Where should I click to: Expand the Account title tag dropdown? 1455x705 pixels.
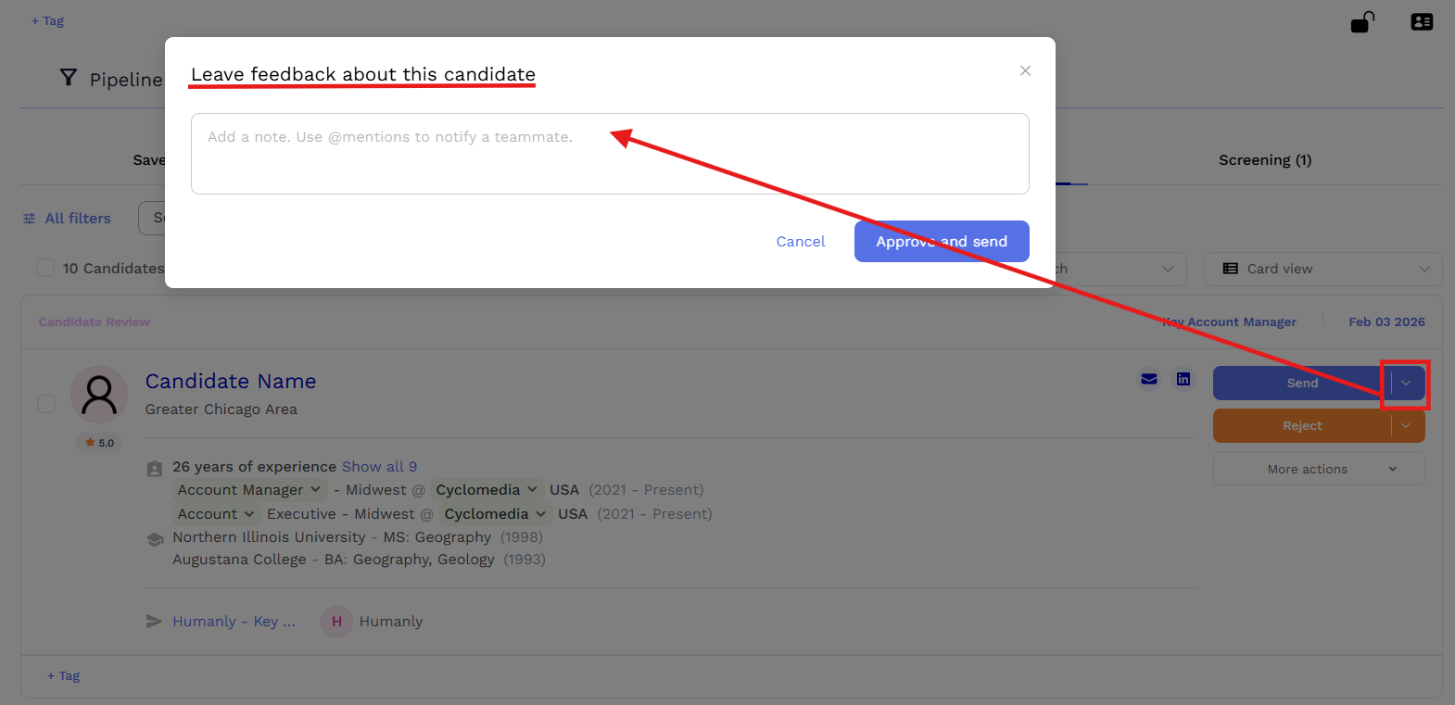[216, 514]
